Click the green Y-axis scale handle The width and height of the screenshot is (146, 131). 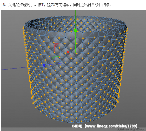(x=75, y=30)
